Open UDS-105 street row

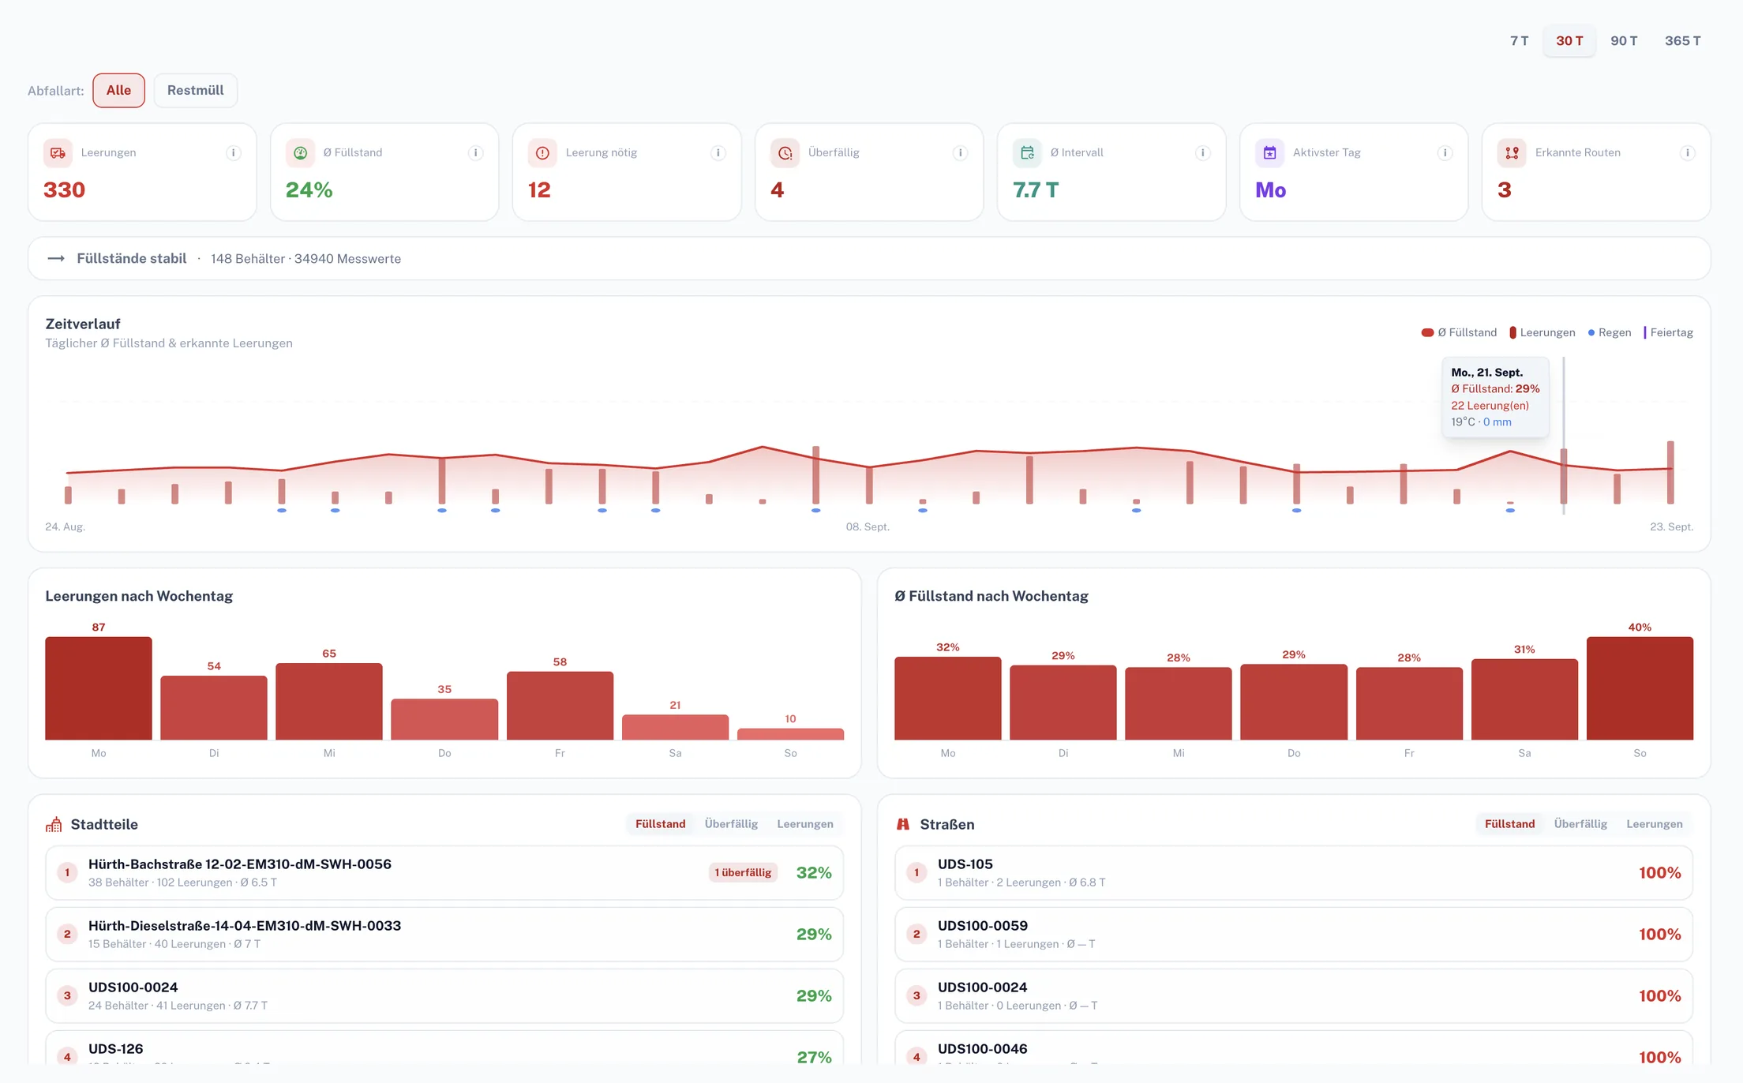coord(1294,873)
